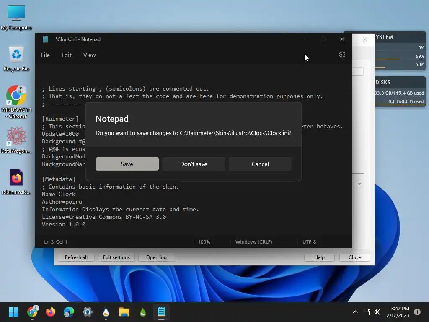Expand dropdown arrow in Rainmeter window
Image resolution: width=429 pixels, height=322 pixels.
359,184
